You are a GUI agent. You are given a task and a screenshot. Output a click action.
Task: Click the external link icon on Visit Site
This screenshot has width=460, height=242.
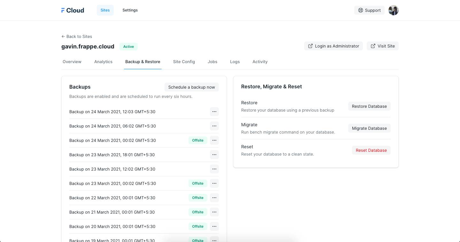(373, 46)
